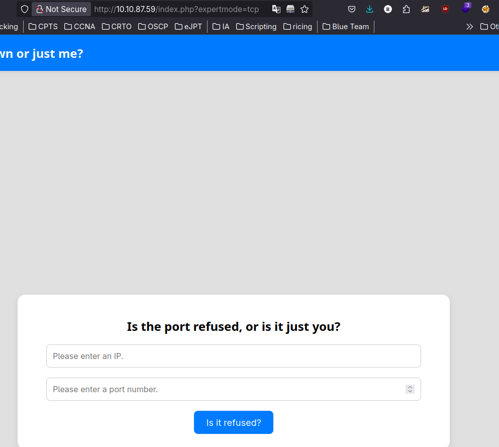Bookmark this page with the star icon
Screen dimensions: 499x447
coord(305,9)
